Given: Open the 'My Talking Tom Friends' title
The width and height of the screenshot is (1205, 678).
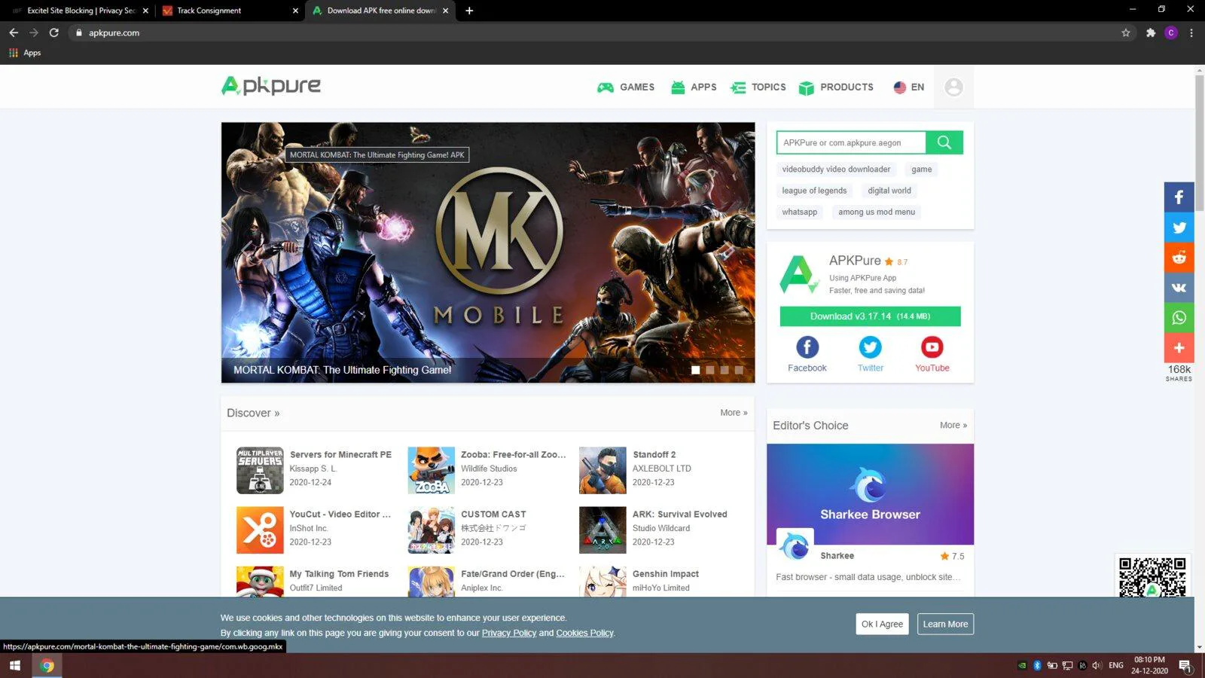Looking at the screenshot, I should point(339,574).
